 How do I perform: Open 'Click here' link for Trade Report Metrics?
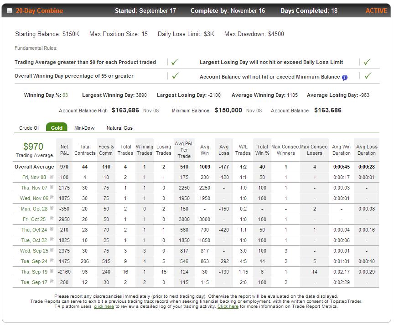[228, 306]
